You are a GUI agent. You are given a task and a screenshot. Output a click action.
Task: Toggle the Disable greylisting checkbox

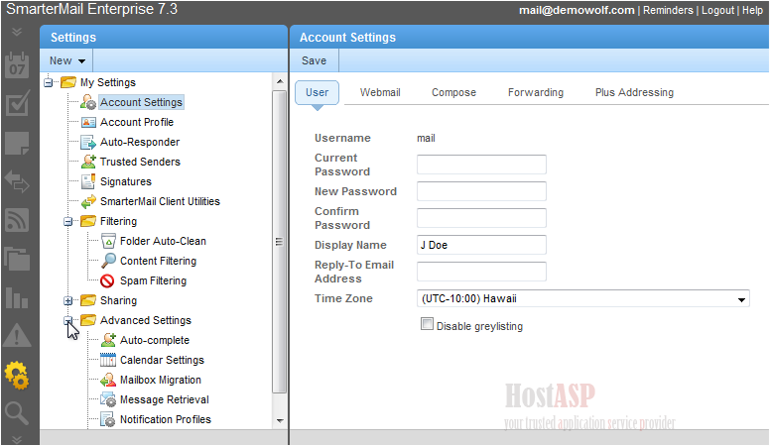point(428,324)
